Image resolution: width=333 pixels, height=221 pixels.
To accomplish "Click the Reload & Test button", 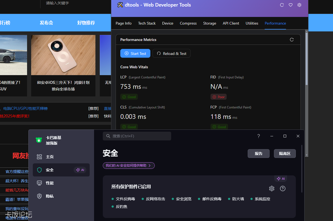I will 171,54.
